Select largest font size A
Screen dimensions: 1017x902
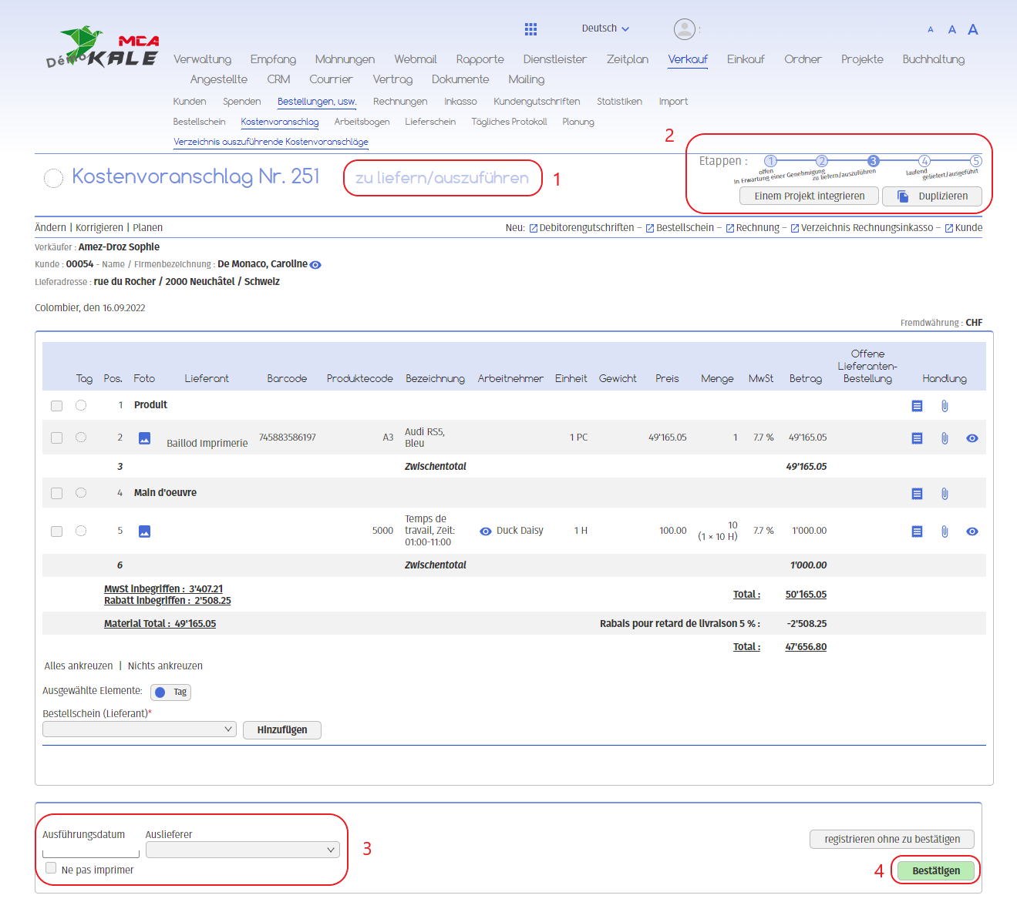[x=973, y=29]
